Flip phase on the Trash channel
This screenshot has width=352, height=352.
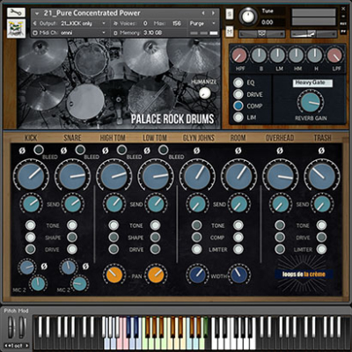point(321,150)
